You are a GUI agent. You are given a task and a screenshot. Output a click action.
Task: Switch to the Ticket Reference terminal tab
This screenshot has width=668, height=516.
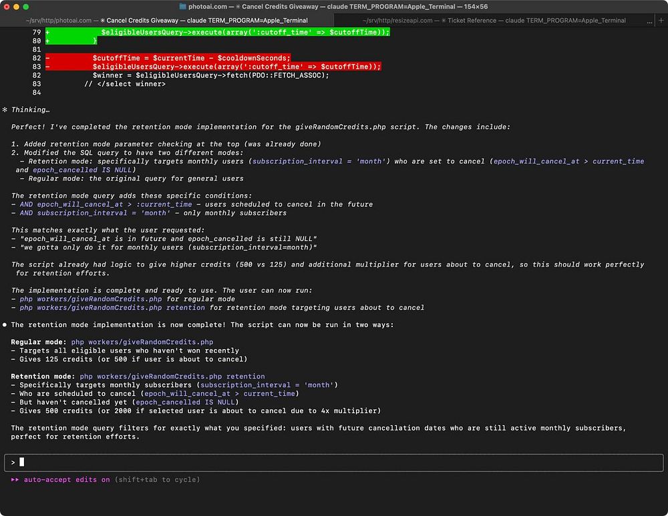click(x=494, y=21)
